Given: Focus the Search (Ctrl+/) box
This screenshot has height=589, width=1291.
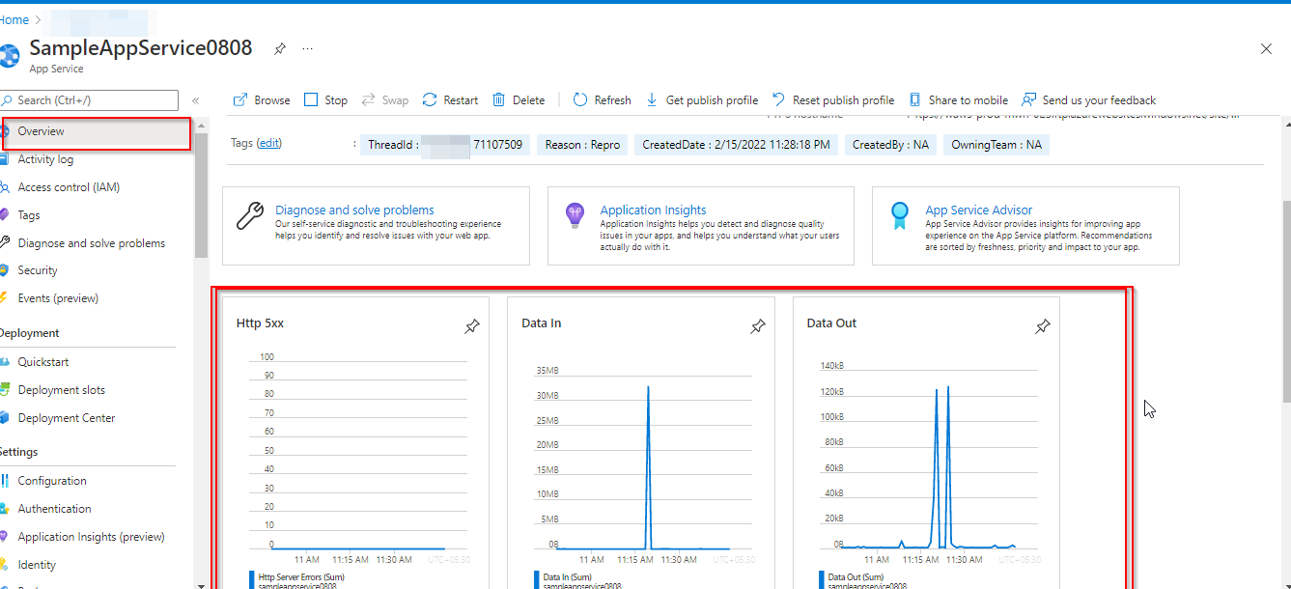Looking at the screenshot, I should click(89, 100).
